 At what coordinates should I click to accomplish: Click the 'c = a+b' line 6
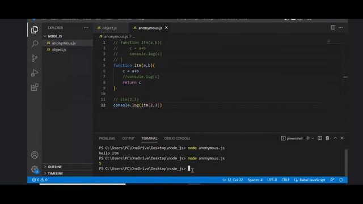130,71
